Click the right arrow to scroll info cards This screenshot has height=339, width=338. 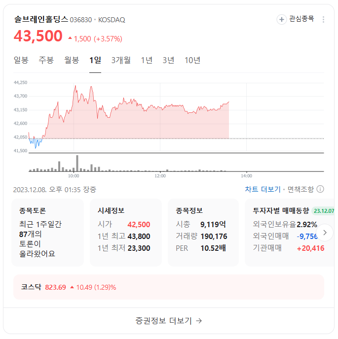(325, 233)
